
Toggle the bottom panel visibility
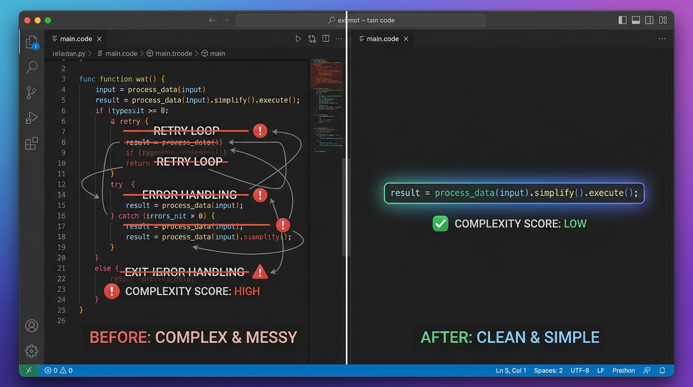[636, 20]
